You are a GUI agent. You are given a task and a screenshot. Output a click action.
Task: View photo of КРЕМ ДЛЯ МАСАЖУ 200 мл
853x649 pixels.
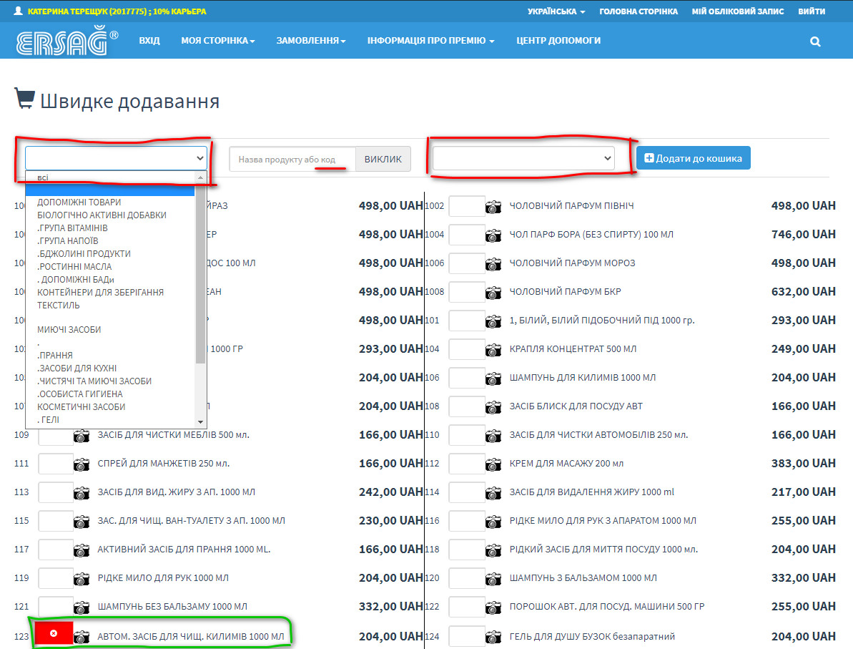493,464
